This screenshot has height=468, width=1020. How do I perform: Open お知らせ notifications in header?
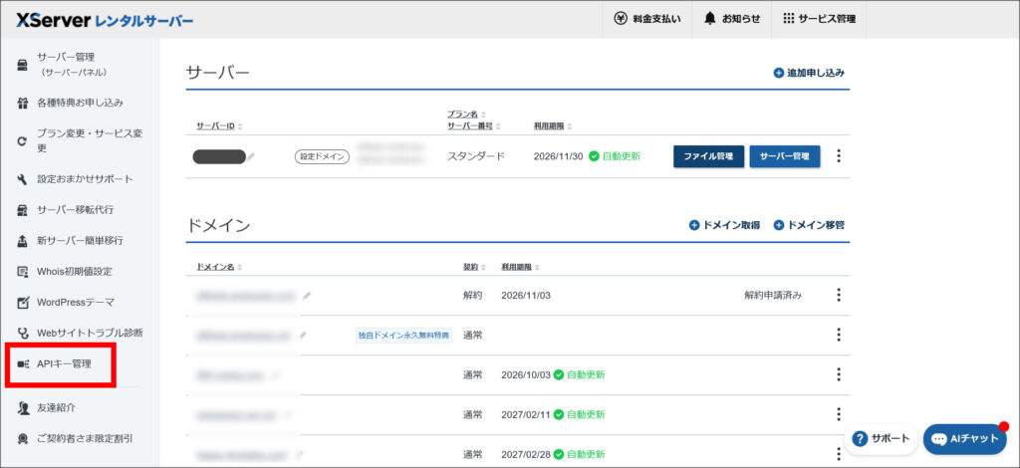click(x=732, y=19)
